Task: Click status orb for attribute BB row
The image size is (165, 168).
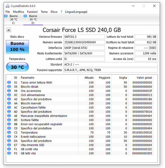Action: coord(9,124)
